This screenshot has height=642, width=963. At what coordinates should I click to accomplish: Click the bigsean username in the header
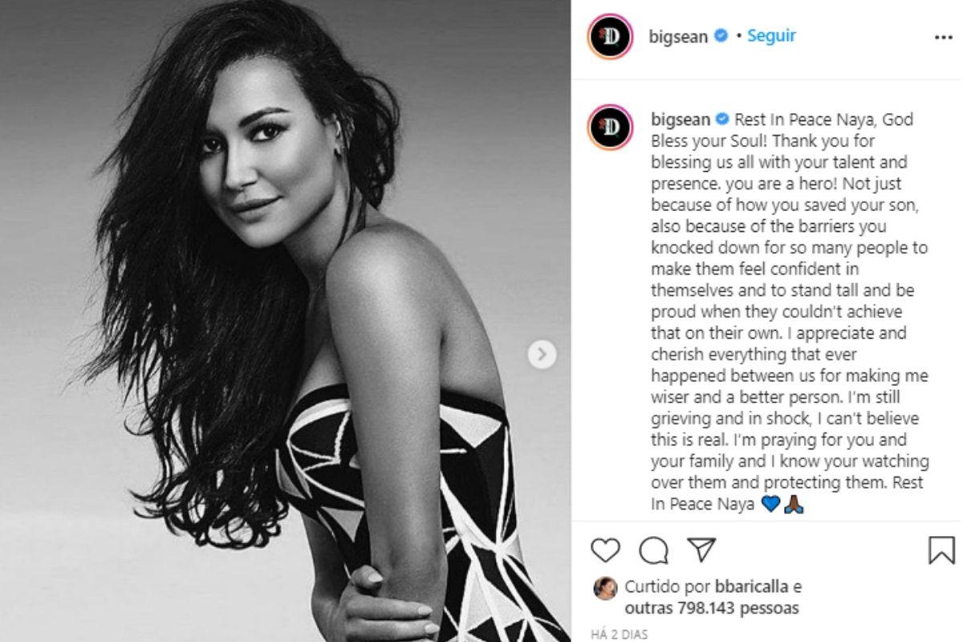pos(678,37)
